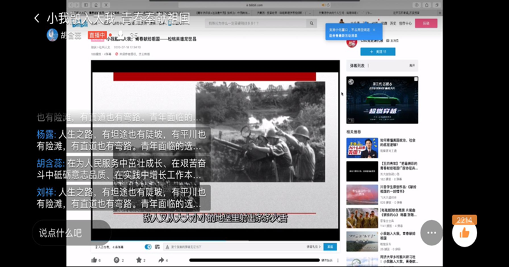Toggle the danmaku display switch
Screen dimensions: 509x267
click(x=148, y=247)
